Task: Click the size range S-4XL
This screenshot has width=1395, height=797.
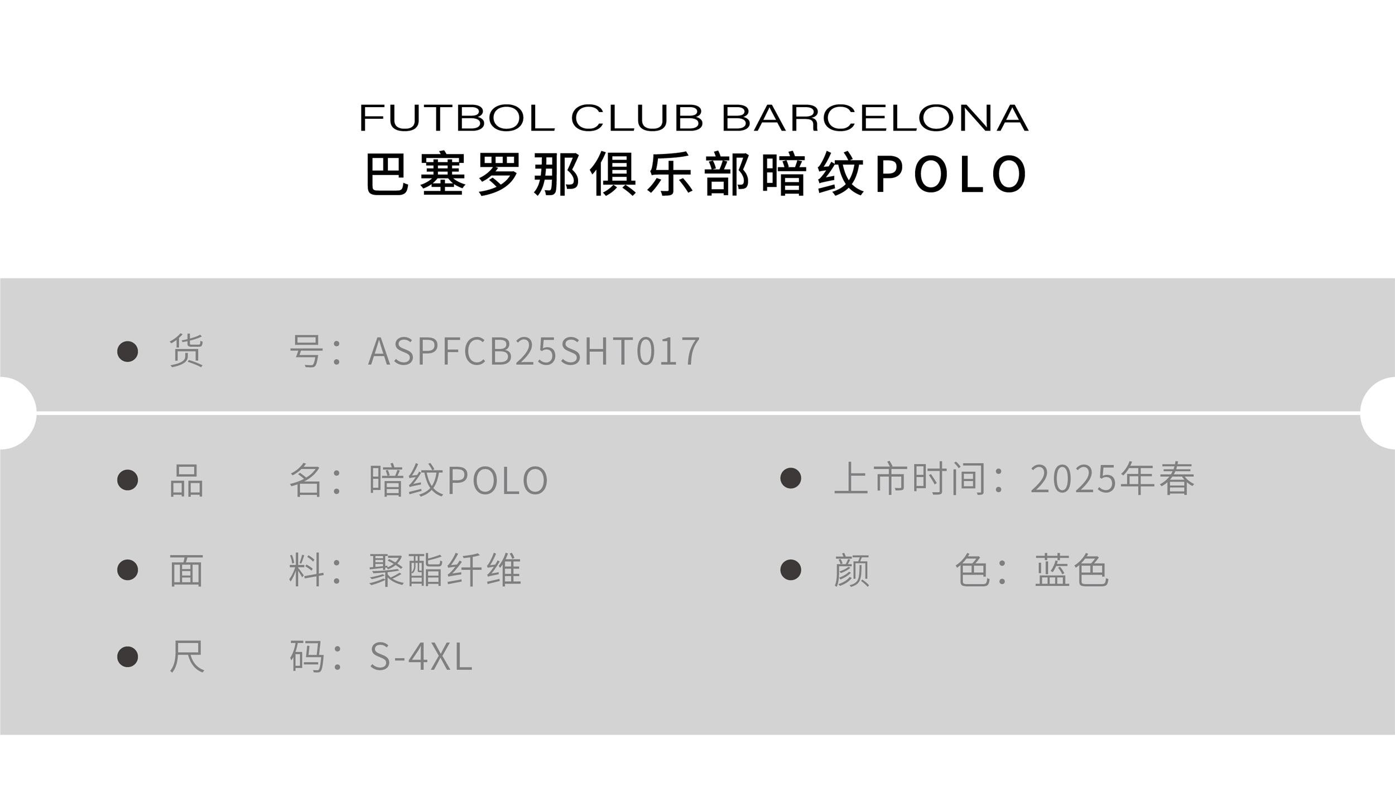Action: click(x=421, y=657)
